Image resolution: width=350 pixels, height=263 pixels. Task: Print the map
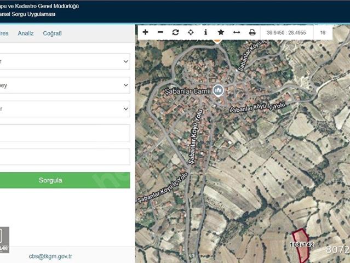(252, 32)
